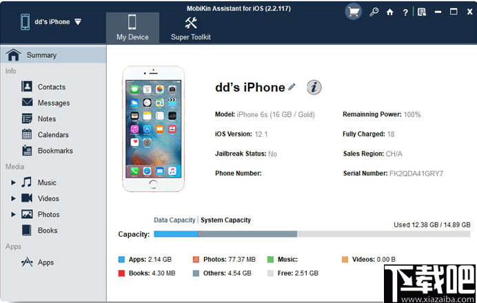
Task: Select Summary in the sidebar
Action: 53,55
